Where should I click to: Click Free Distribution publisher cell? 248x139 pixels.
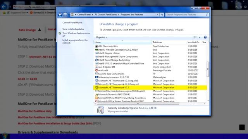pos(161,46)
